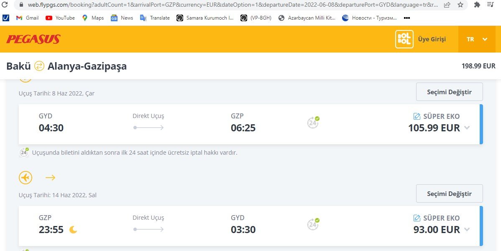Click 24-hour cancellation icon on GYD flight
The image size is (501, 251).
tap(313, 122)
